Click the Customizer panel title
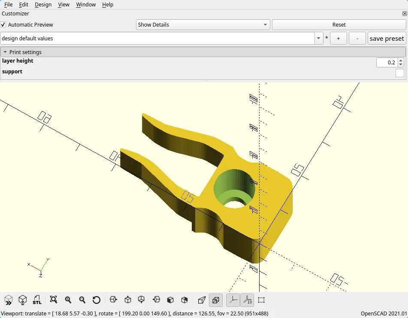408x318 pixels. (15, 14)
